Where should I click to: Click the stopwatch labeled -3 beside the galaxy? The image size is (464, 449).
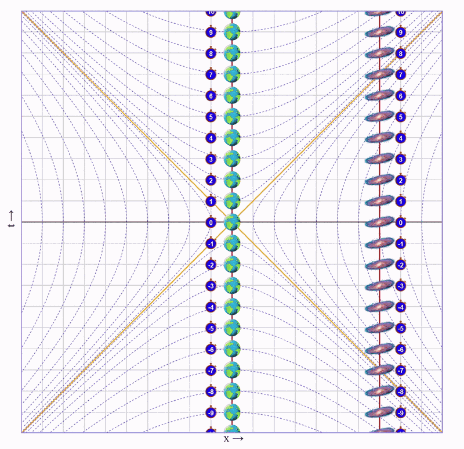[x=401, y=285]
